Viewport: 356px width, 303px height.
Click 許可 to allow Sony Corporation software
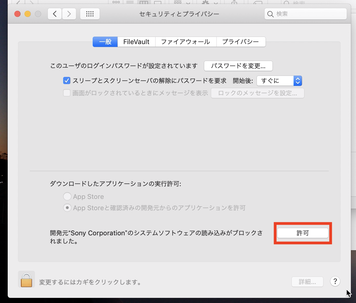pyautogui.click(x=303, y=233)
